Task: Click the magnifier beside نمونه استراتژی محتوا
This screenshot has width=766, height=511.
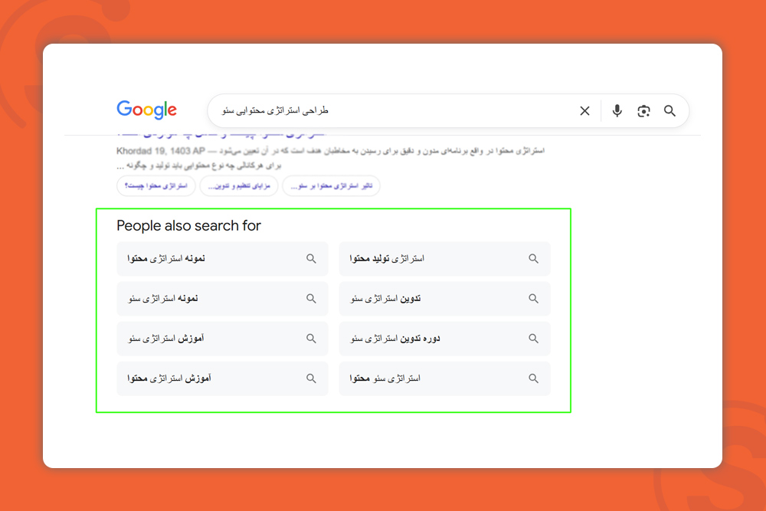Action: coord(311,258)
